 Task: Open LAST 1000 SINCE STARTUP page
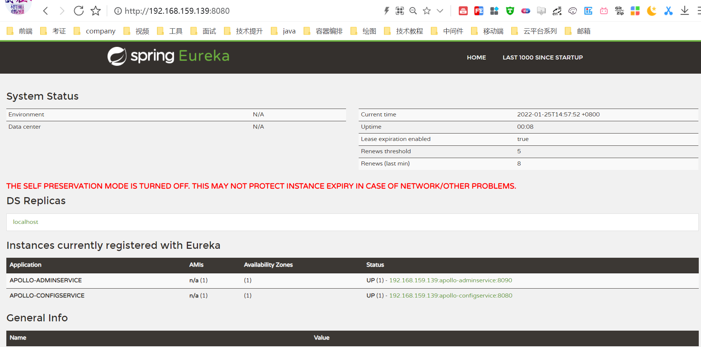click(x=542, y=57)
